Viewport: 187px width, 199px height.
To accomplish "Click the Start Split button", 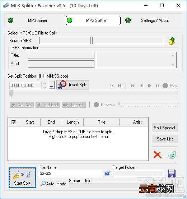I will coord(22,177).
